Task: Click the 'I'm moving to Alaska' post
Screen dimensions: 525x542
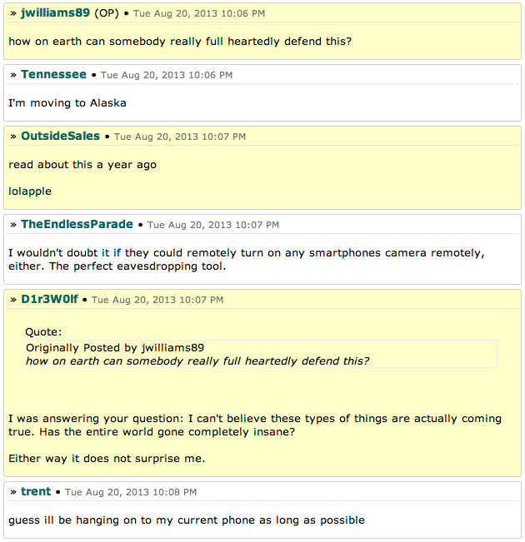Action: click(x=67, y=103)
